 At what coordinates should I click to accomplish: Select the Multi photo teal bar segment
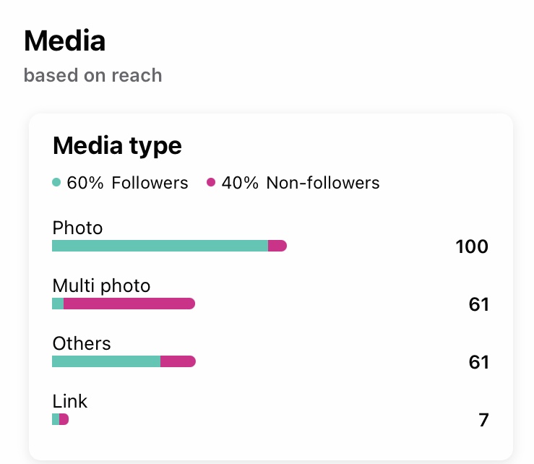point(58,304)
